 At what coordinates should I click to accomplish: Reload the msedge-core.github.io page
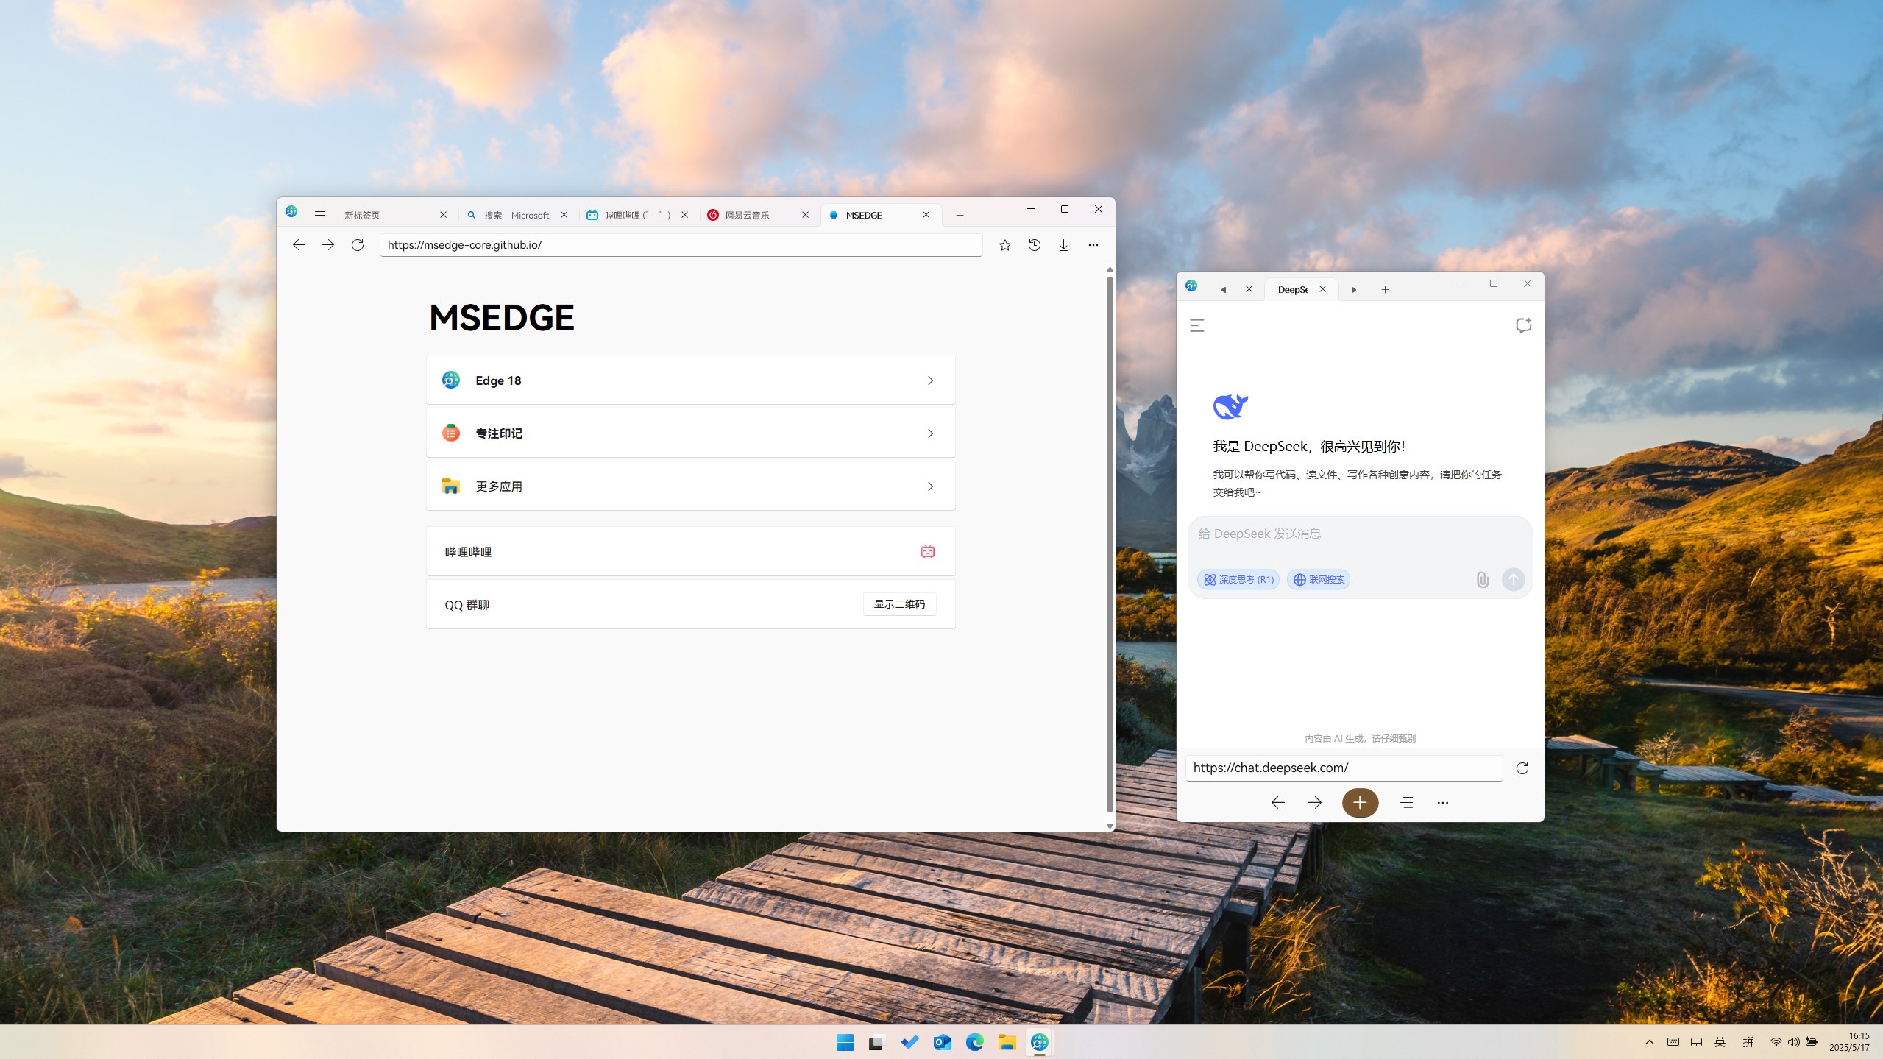(358, 245)
